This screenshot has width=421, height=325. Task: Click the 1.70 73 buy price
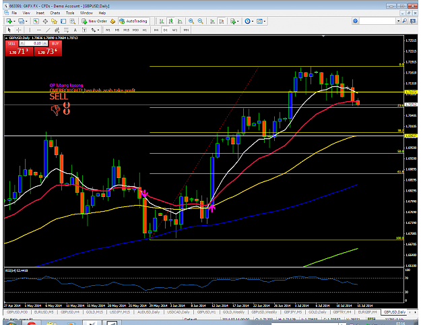coord(48,52)
